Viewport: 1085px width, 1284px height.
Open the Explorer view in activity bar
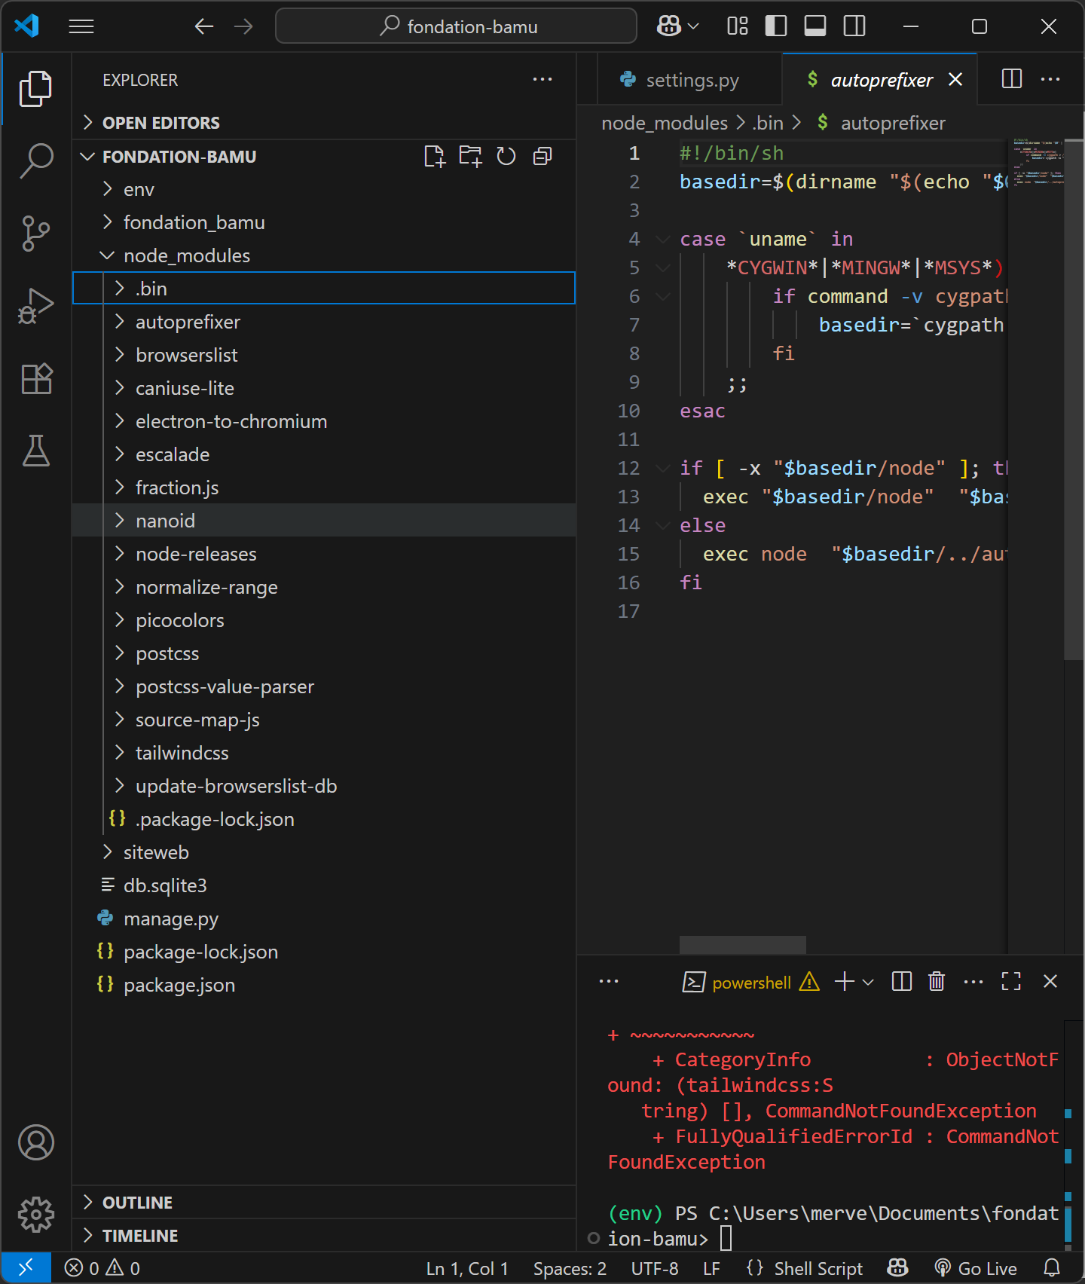[35, 89]
